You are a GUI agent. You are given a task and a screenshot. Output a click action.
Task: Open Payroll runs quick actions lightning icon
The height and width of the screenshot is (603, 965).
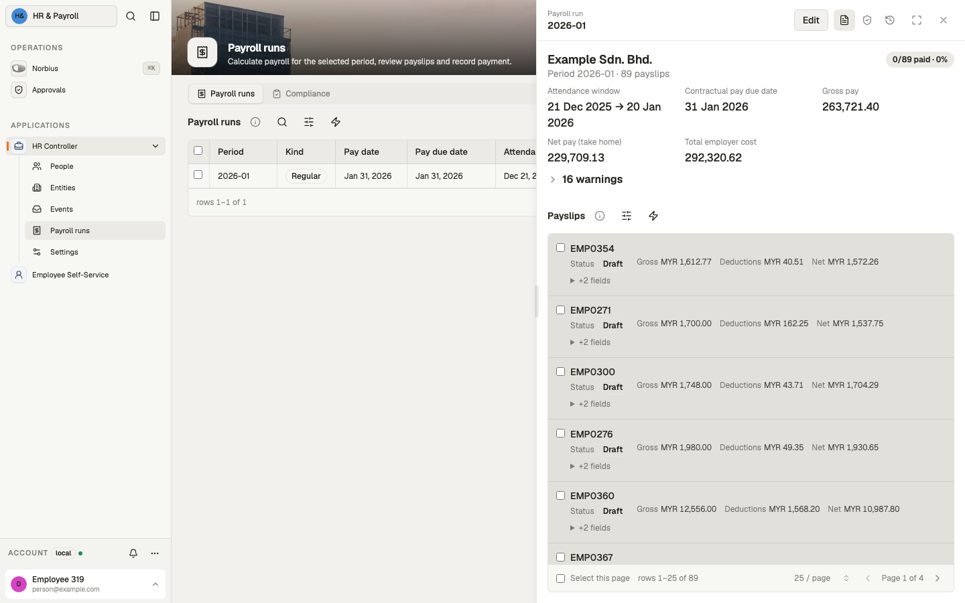coord(336,122)
